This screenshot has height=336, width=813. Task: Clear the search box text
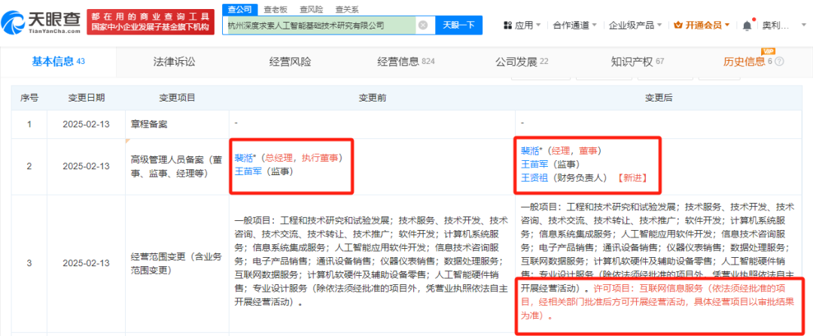422,25
